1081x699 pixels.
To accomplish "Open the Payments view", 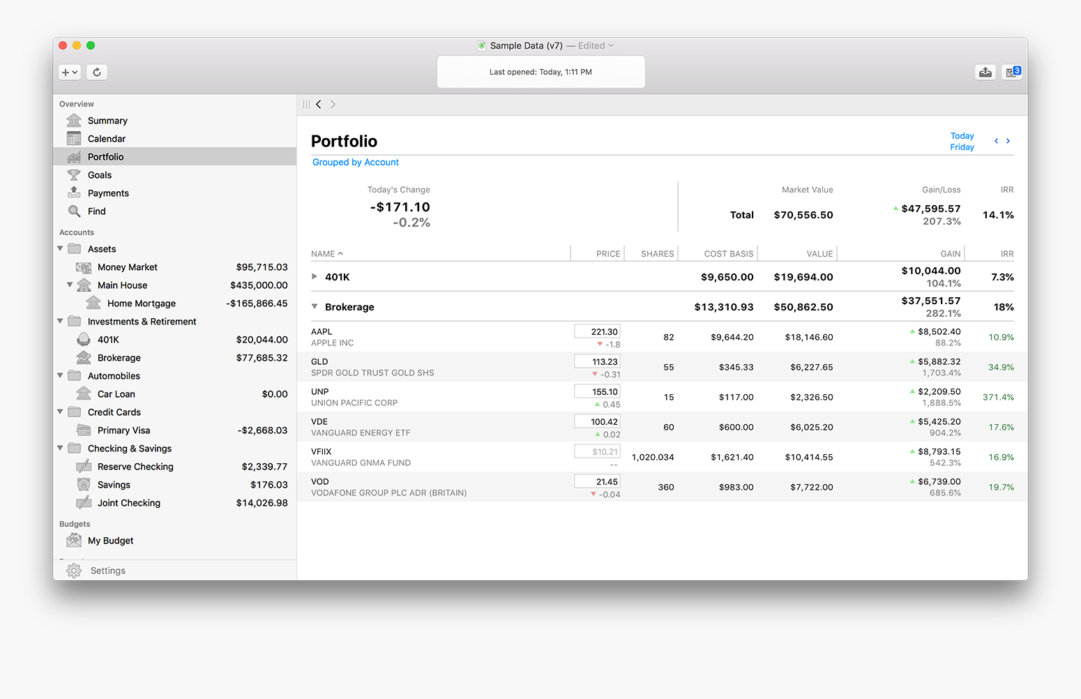I will point(108,193).
